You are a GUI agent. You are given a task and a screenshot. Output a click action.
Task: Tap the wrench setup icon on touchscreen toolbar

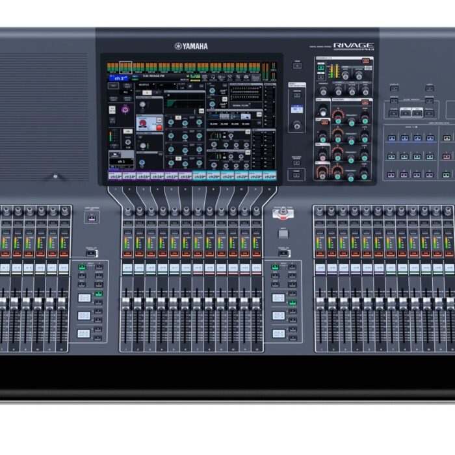click(229, 77)
